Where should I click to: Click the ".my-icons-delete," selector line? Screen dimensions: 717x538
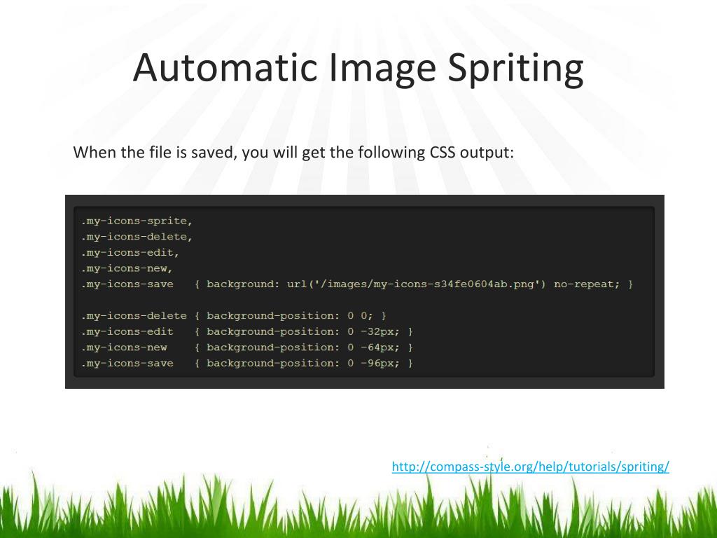[137, 237]
